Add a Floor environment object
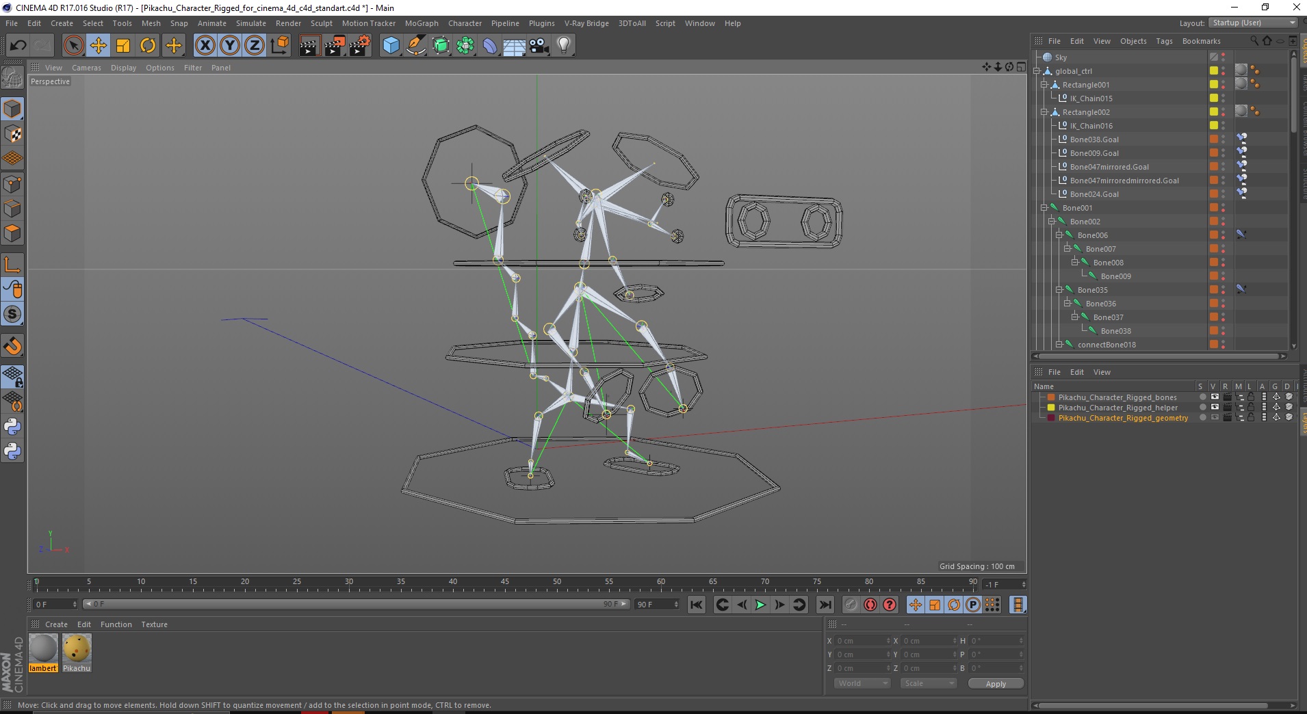The height and width of the screenshot is (714, 1307). pos(515,46)
